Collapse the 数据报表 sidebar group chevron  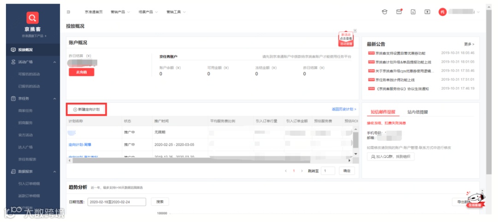[x=54, y=172]
